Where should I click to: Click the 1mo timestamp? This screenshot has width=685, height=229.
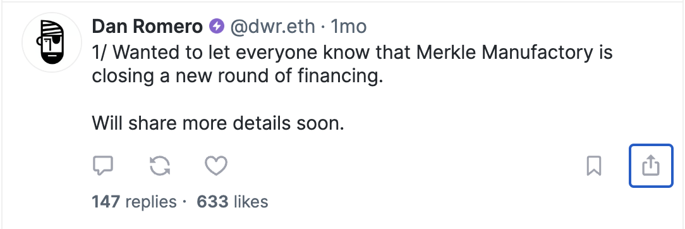tap(348, 27)
